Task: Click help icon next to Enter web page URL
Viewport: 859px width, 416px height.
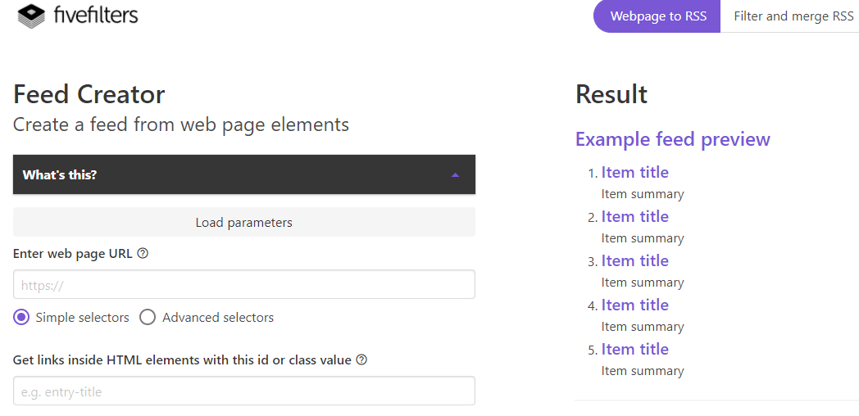Action: point(143,254)
